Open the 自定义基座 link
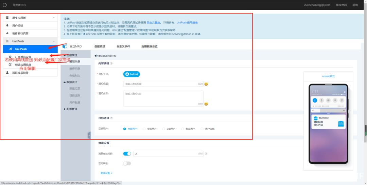 (x=153, y=23)
